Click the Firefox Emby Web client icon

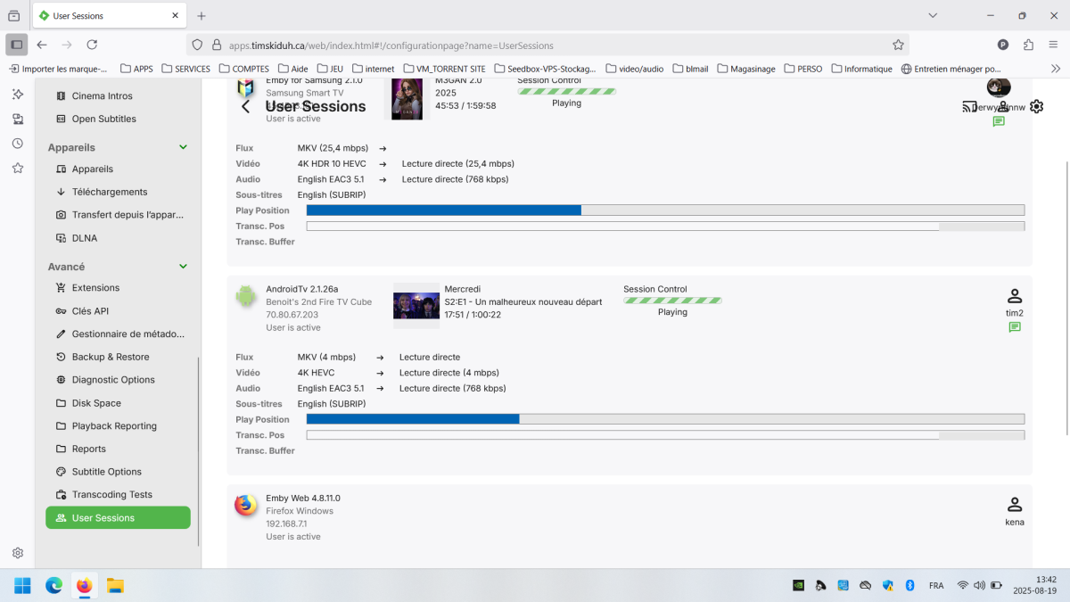245,506
